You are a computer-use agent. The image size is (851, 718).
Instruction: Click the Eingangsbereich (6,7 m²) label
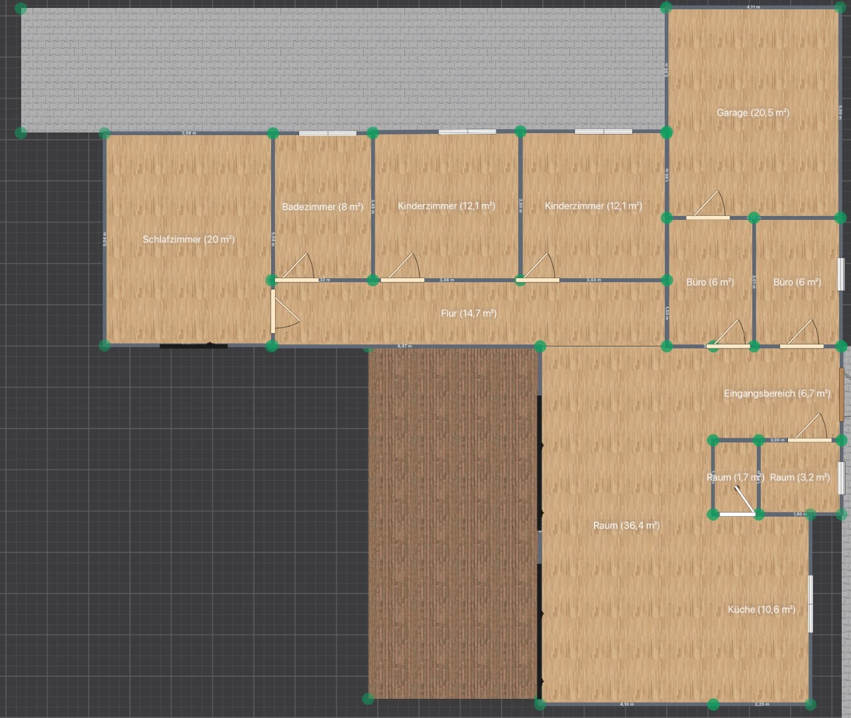pos(777,393)
